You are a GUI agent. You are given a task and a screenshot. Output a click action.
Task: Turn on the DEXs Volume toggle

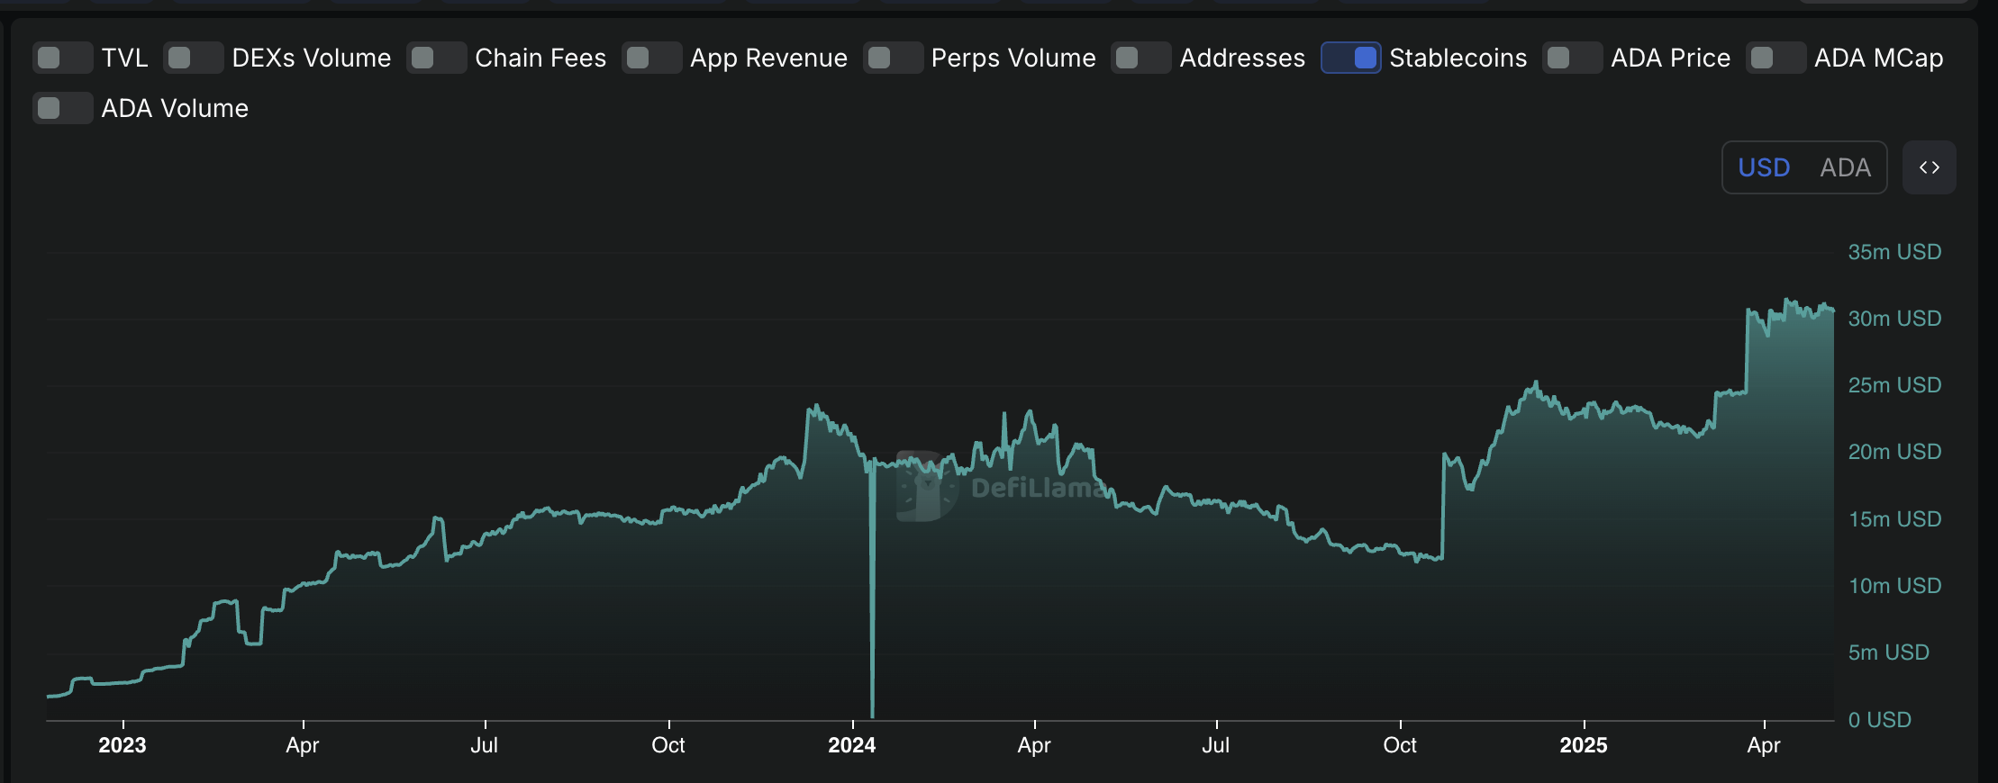pos(194,58)
